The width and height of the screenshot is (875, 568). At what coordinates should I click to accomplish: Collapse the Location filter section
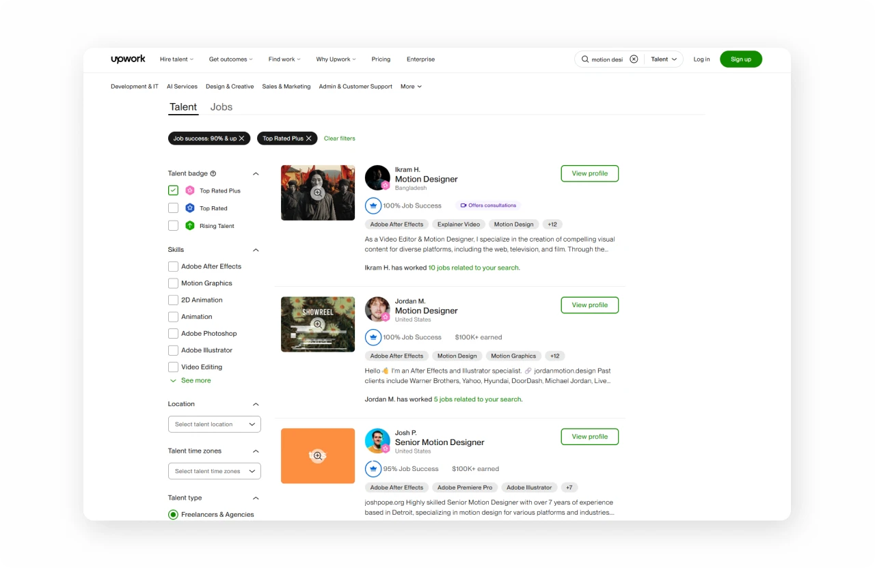[256, 404]
